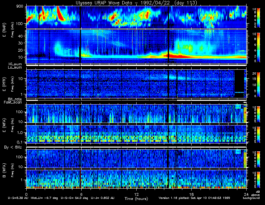Click the color bar beside the 900 kHz RAR panel
265x205 pixels.
(258, 17)
